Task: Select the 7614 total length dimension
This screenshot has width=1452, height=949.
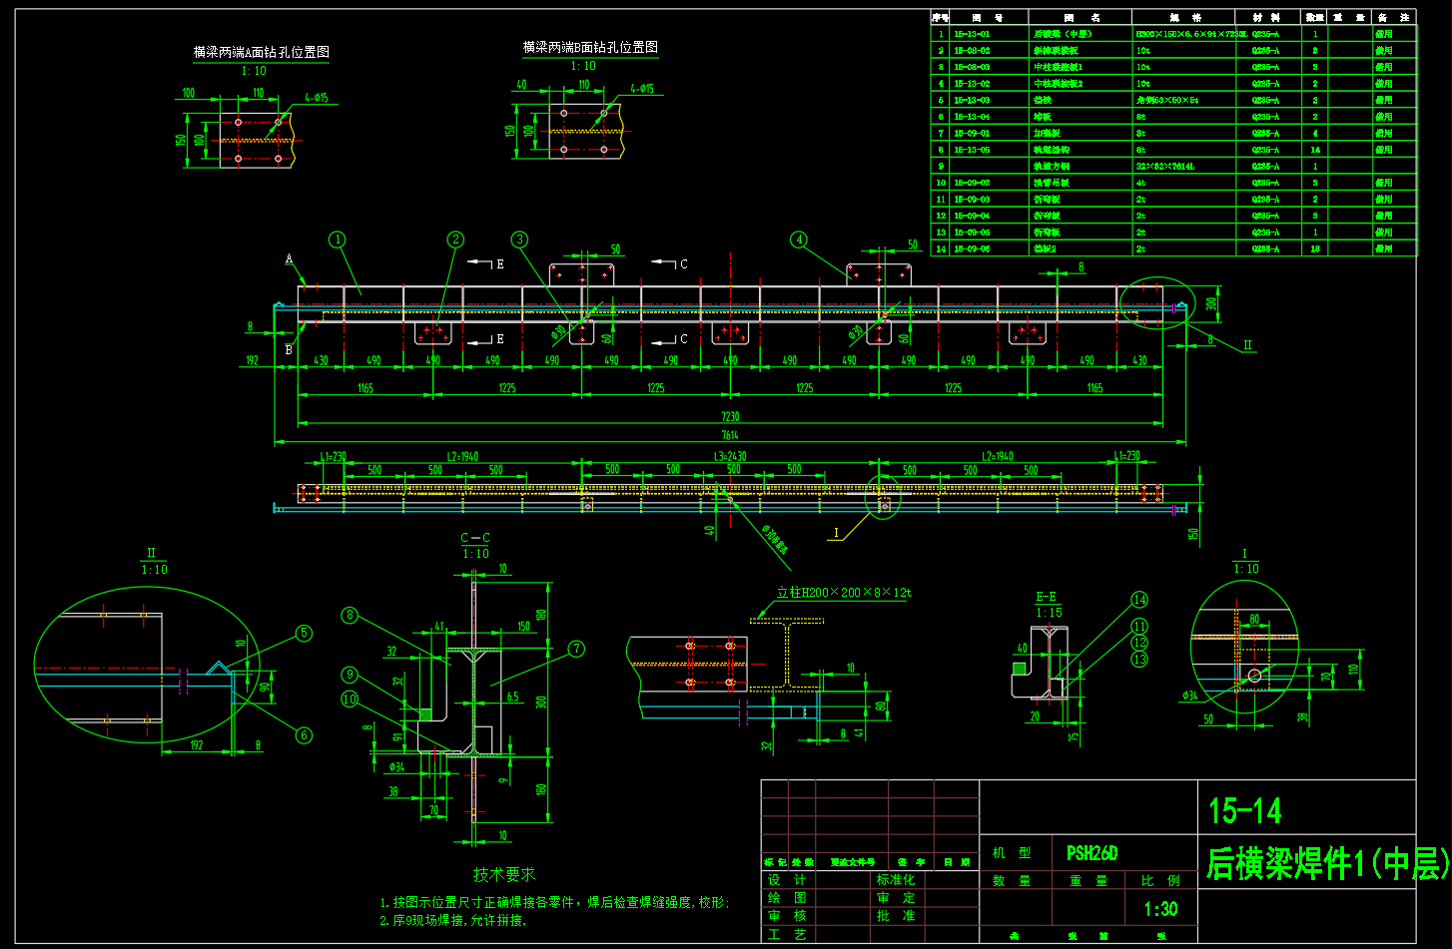Action: pyautogui.click(x=730, y=435)
